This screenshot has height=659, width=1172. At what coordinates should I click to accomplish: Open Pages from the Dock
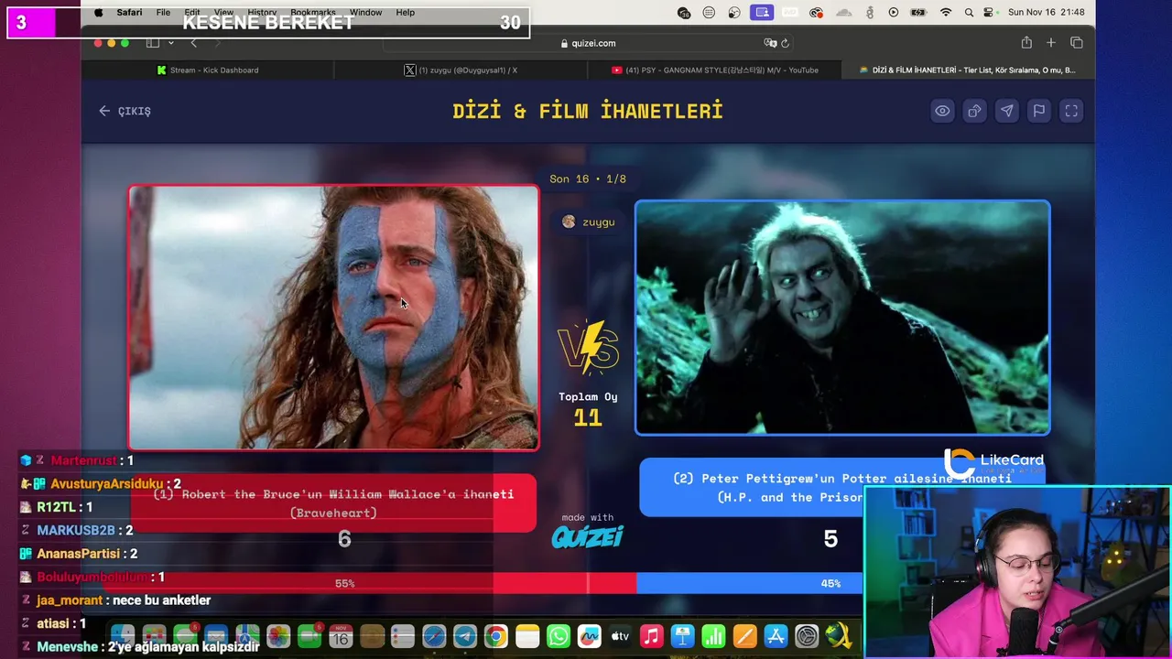tap(745, 635)
